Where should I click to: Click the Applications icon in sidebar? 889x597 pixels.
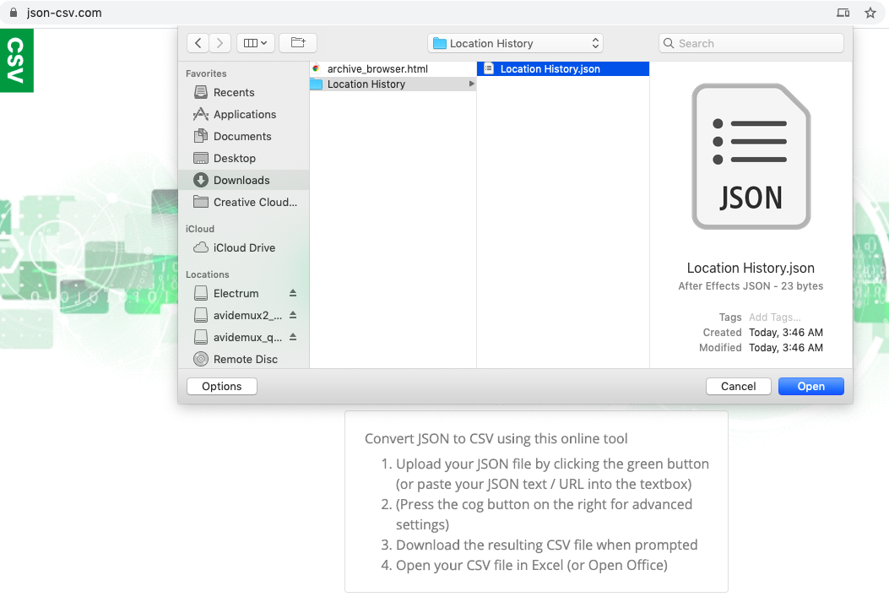tap(201, 114)
